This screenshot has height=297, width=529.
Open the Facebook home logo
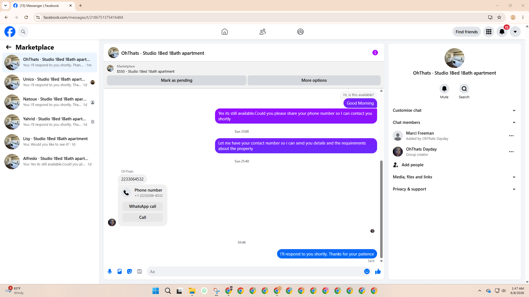click(x=10, y=32)
